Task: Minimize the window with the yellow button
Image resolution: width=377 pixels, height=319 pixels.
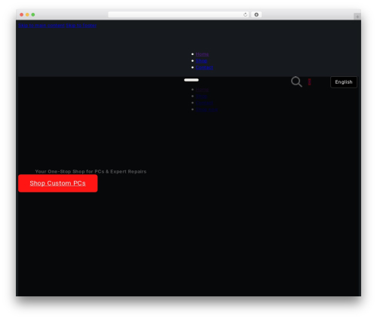Action: [x=27, y=14]
